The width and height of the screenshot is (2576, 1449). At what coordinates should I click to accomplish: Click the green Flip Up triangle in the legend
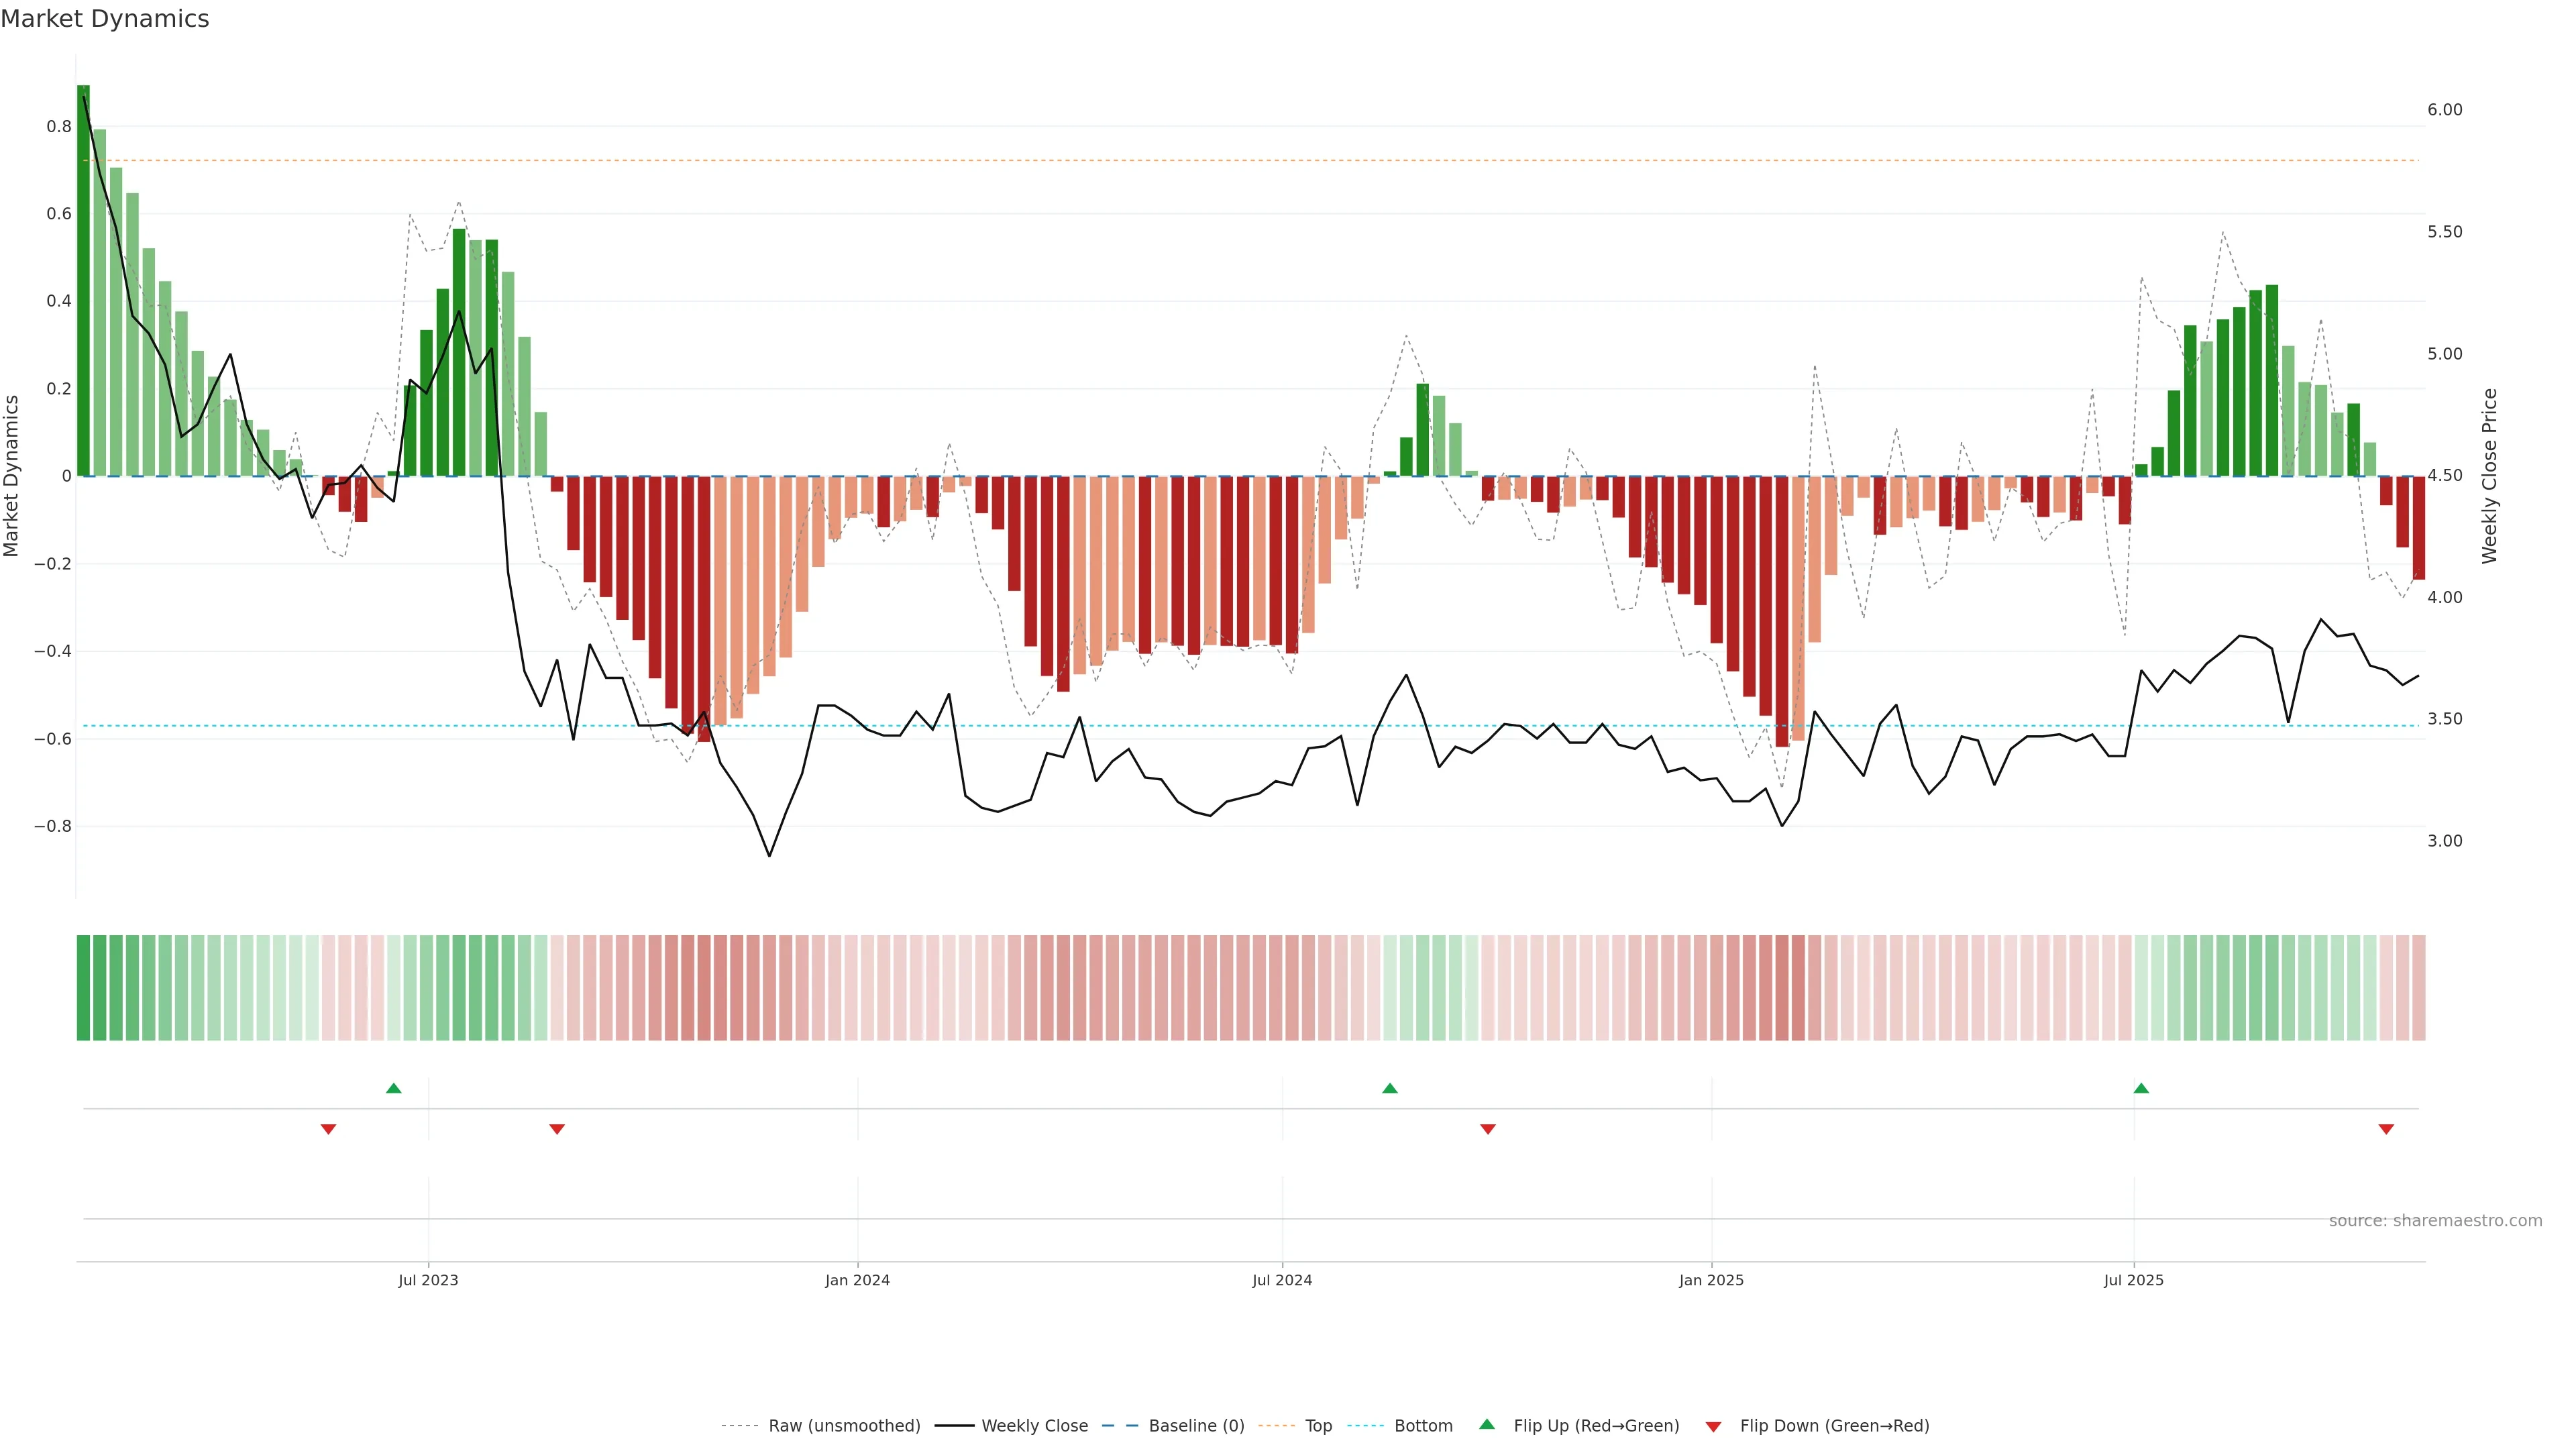tap(1487, 1424)
